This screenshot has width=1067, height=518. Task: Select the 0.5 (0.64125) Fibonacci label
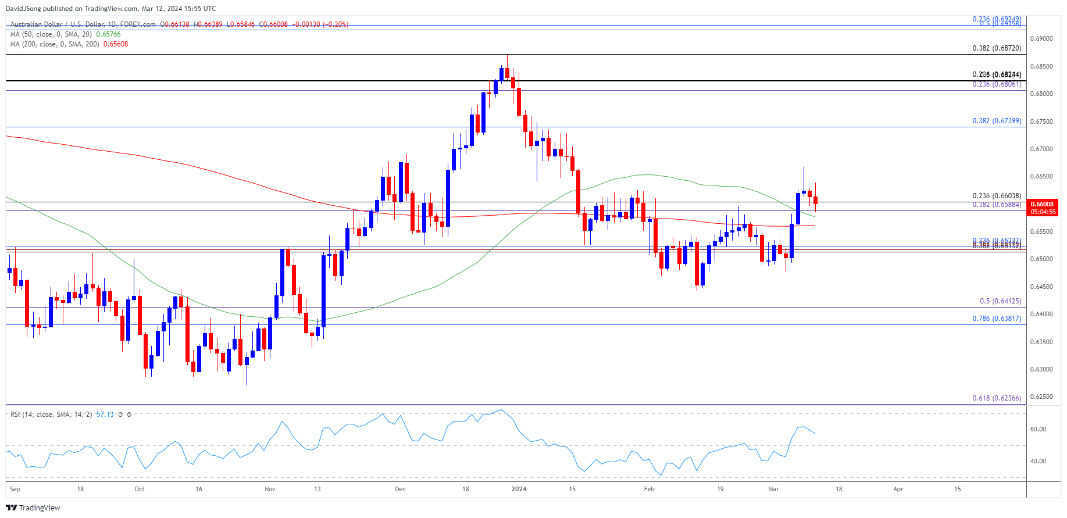[1000, 301]
